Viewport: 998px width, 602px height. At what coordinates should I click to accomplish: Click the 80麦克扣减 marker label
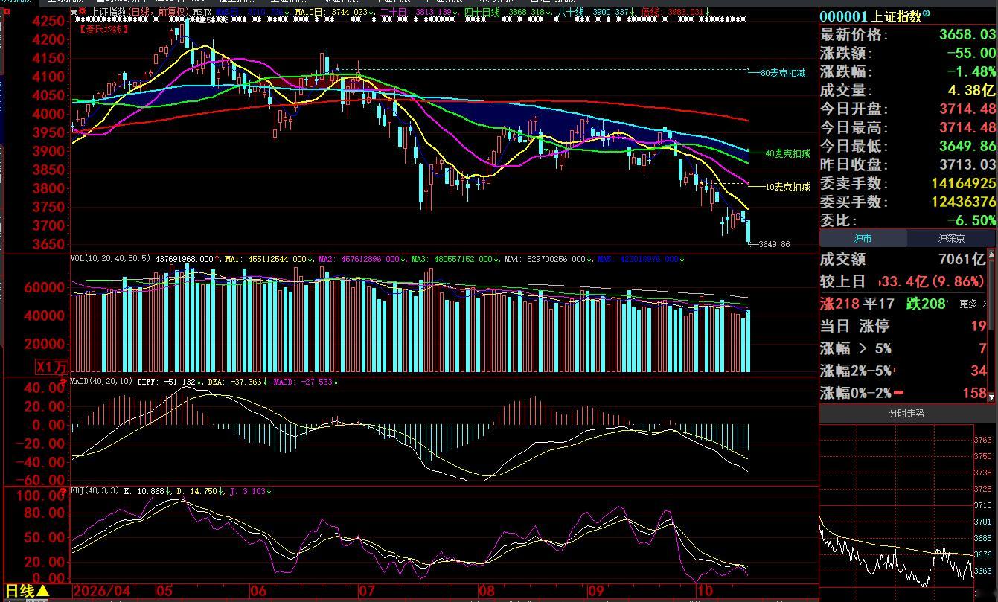tap(784, 74)
